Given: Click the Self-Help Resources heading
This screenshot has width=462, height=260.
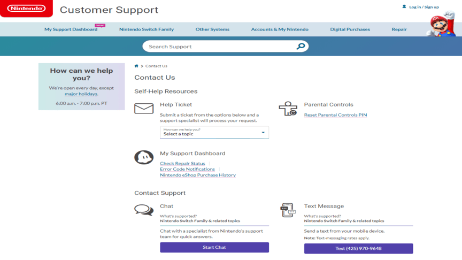Looking at the screenshot, I should coord(166,91).
